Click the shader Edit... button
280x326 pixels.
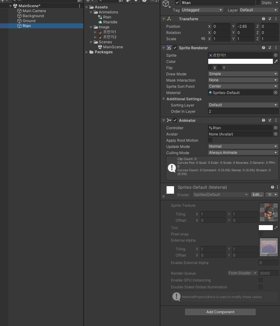coord(257,195)
